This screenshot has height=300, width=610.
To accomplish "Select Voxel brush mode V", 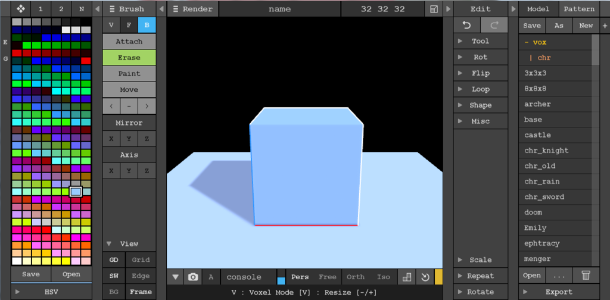I will pos(111,25).
